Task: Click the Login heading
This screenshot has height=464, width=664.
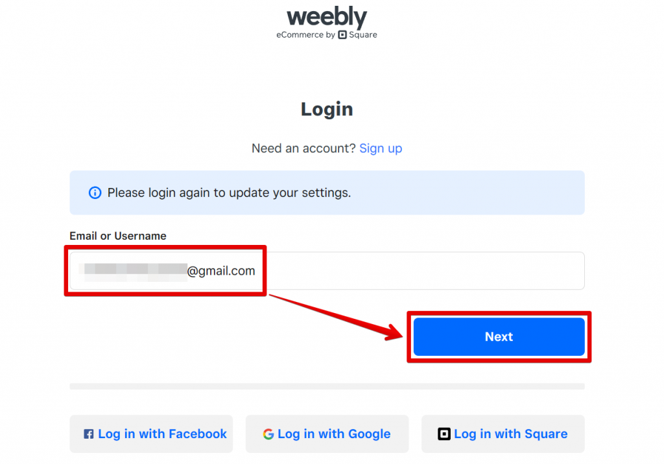Action: point(327,109)
